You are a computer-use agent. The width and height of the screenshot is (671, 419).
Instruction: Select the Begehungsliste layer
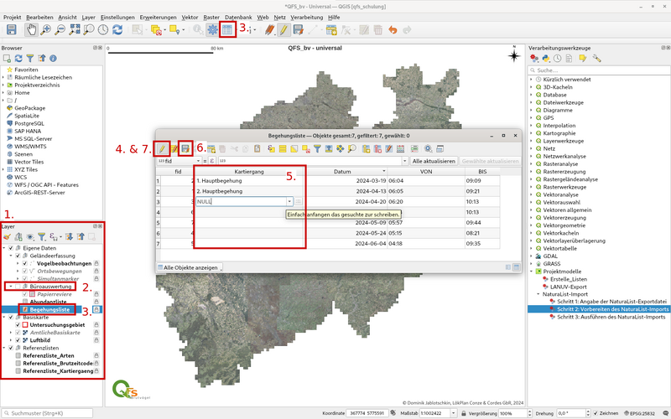(x=49, y=309)
